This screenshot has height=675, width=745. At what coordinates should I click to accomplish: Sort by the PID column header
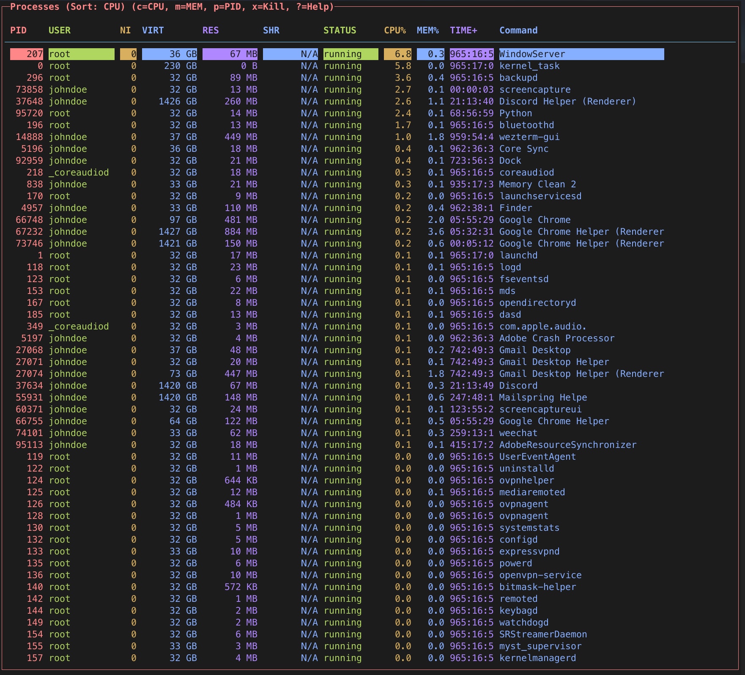tap(18, 30)
